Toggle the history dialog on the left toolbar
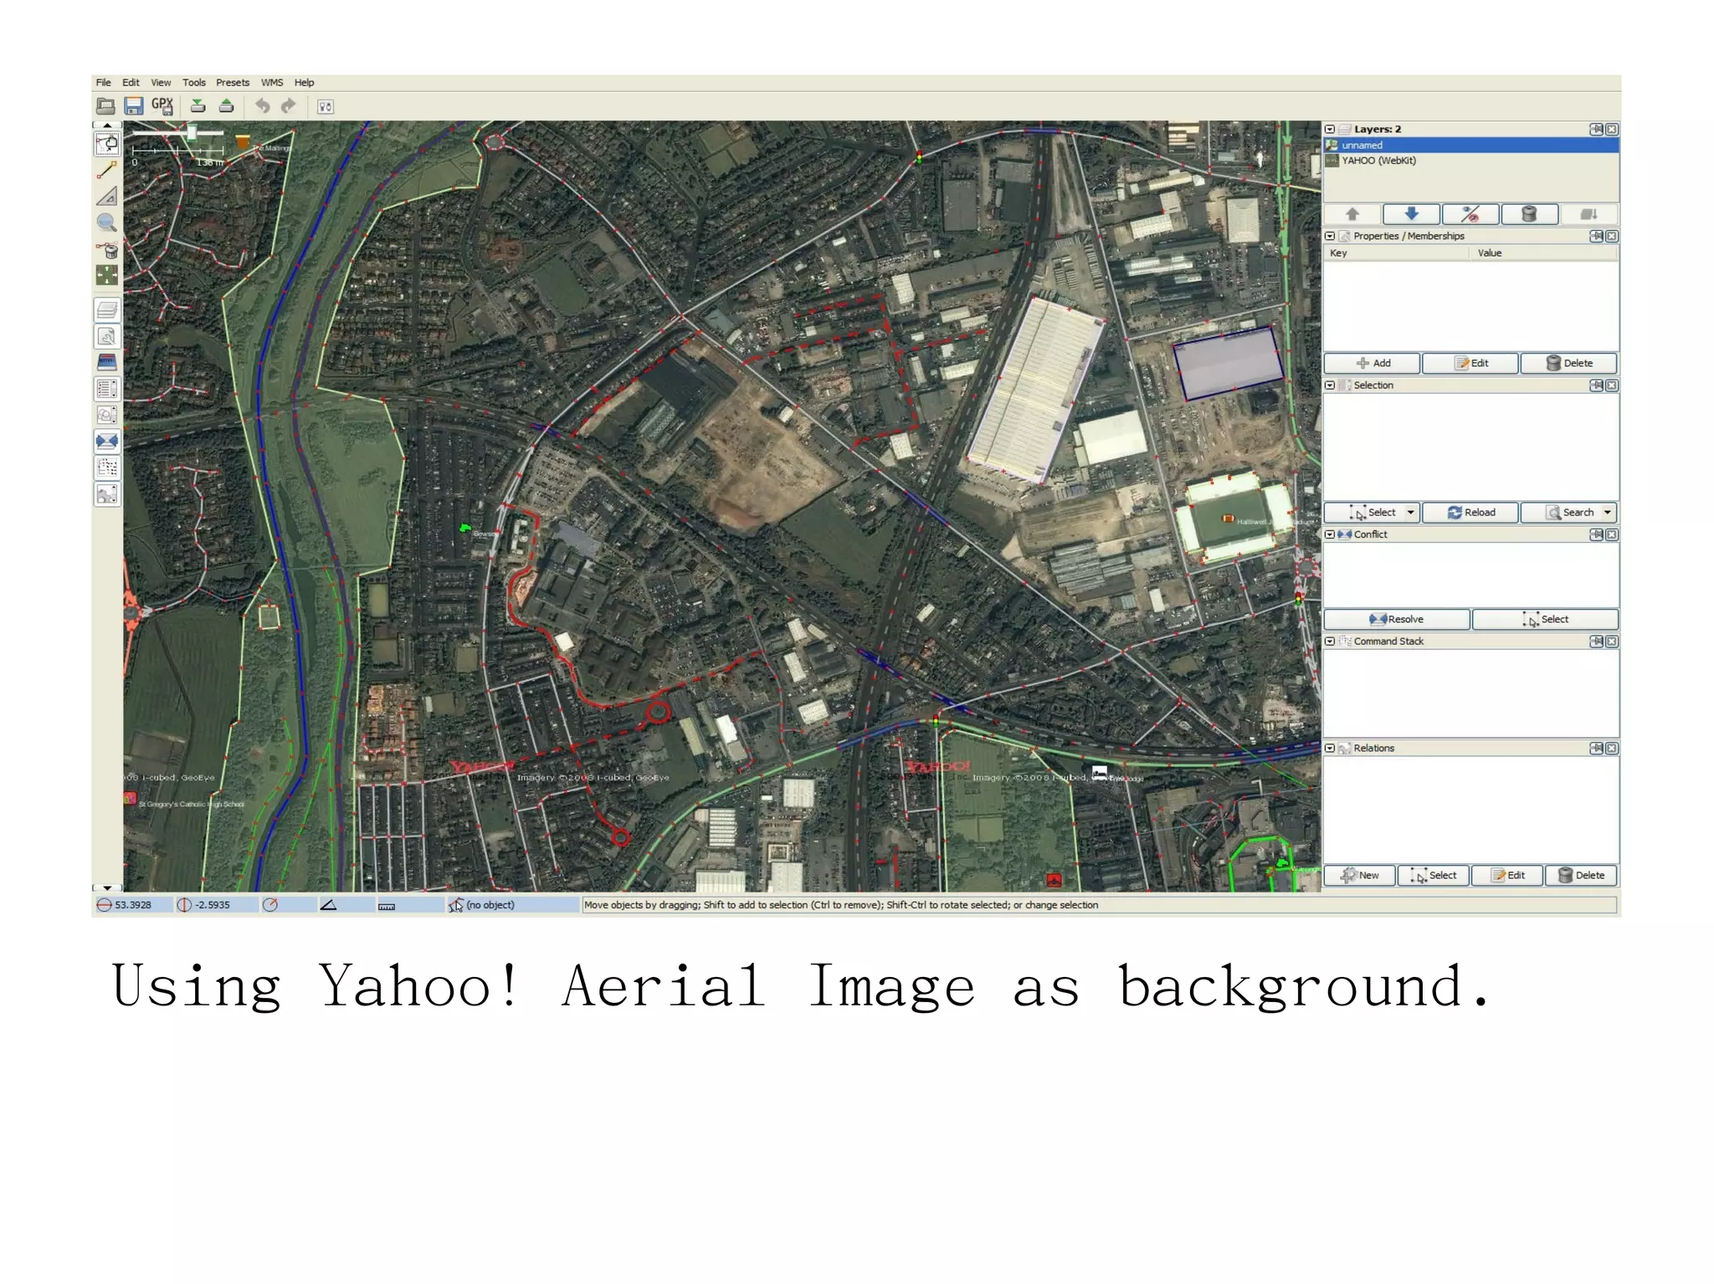The image size is (1714, 1284). tap(107, 362)
